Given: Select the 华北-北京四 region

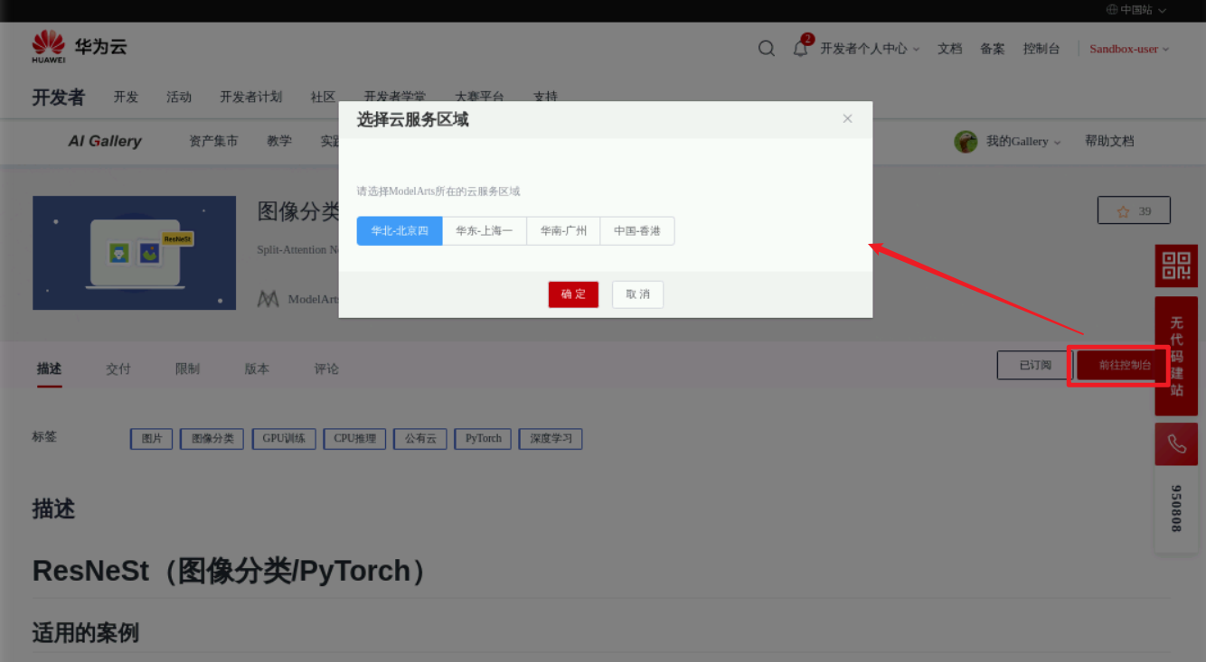Looking at the screenshot, I should click(400, 231).
